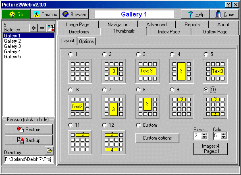The image size is (241, 175).
Task: Click the Directory path input field
Action: (x=29, y=159)
